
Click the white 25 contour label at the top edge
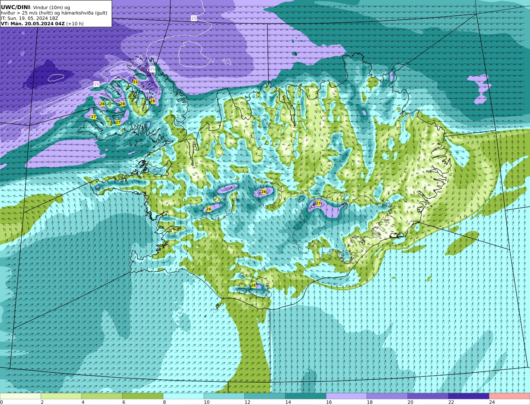coord(194,18)
